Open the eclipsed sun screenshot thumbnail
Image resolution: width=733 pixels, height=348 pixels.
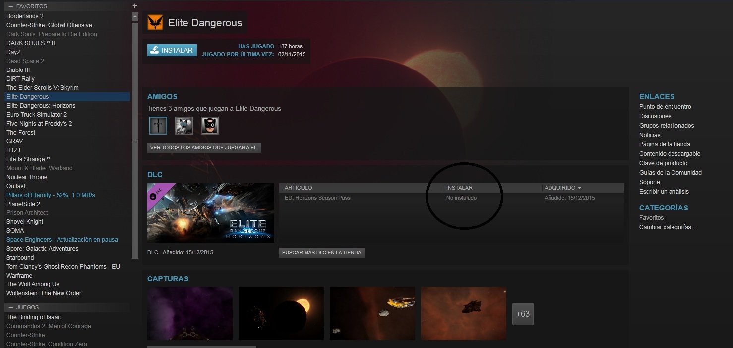tap(281, 313)
